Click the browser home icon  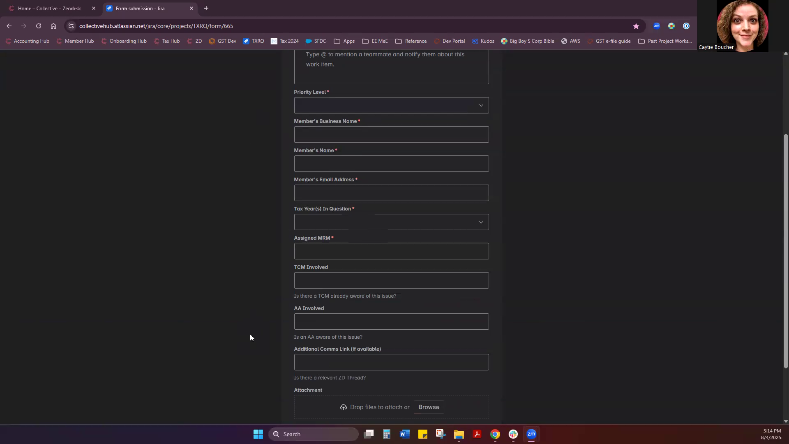[53, 26]
